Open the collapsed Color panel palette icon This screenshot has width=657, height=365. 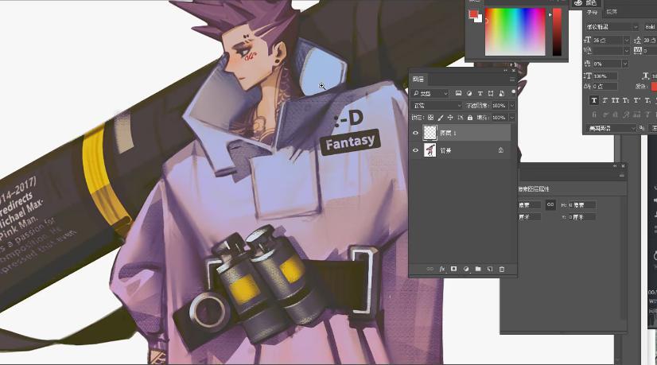coord(578,2)
